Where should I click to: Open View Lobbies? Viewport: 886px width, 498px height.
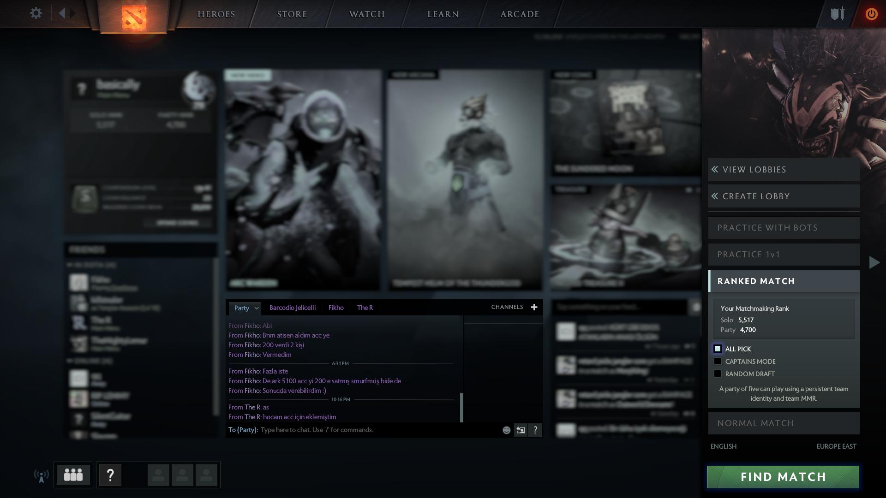pos(784,170)
